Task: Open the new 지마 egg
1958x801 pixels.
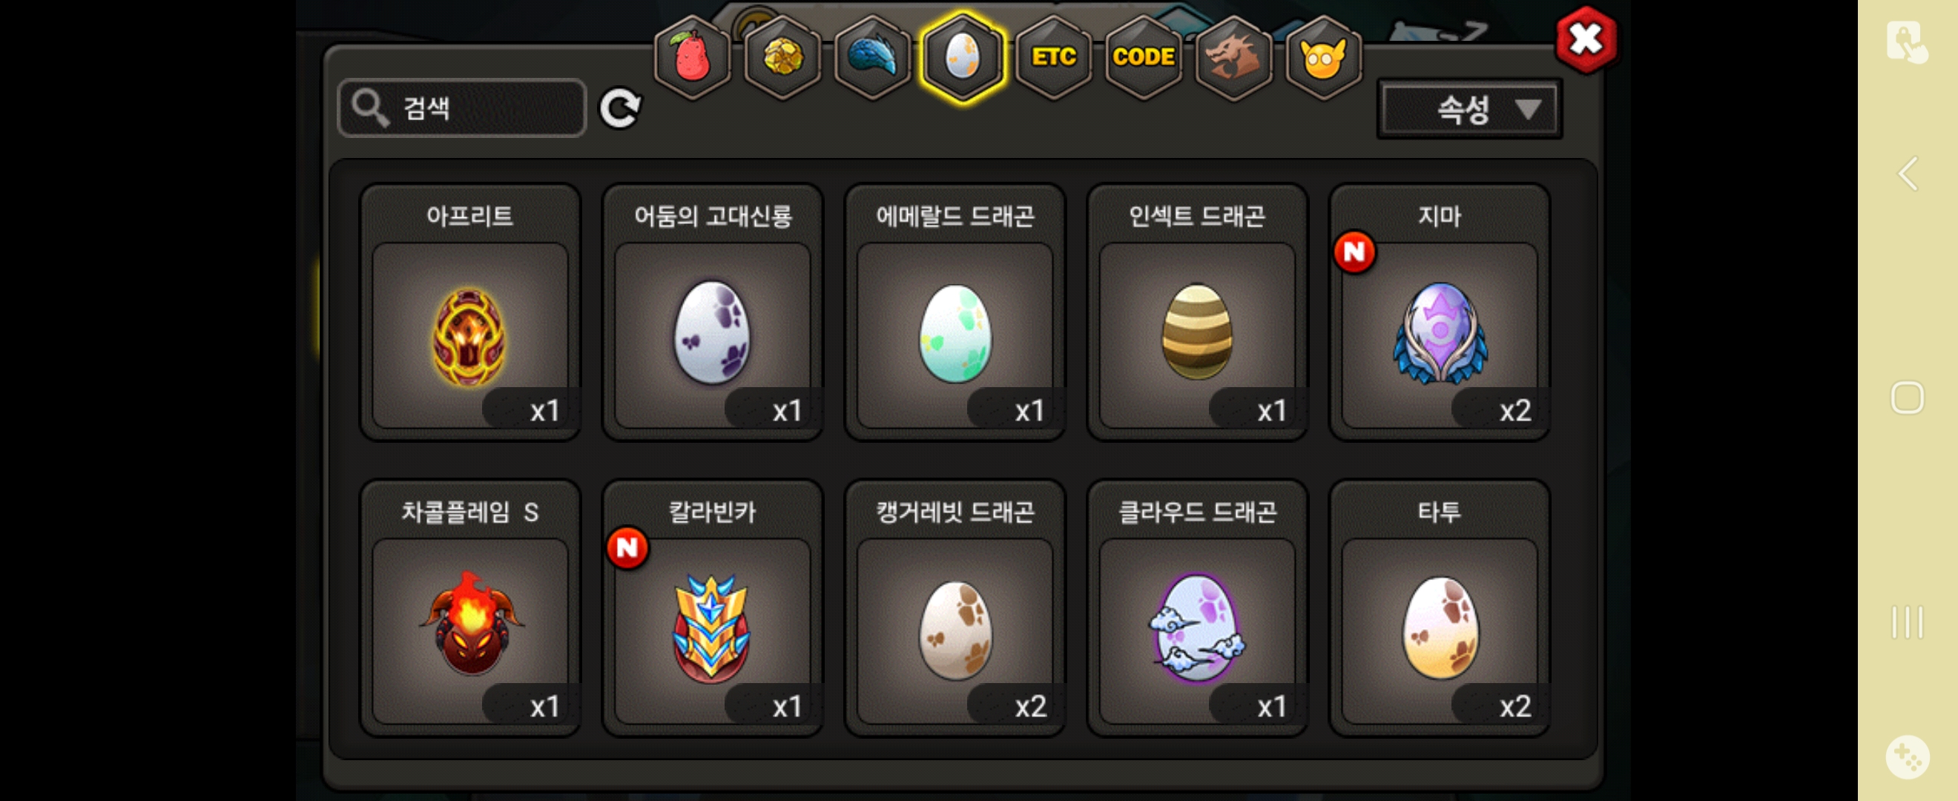Action: [1440, 311]
